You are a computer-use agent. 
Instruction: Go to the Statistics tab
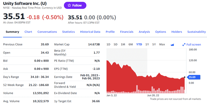click(68, 32)
